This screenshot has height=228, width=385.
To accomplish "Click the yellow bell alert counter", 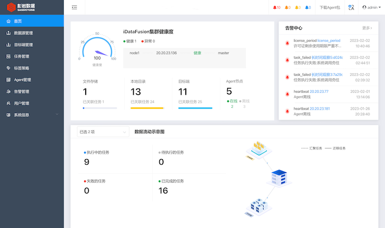I will pyautogui.click(x=298, y=7).
